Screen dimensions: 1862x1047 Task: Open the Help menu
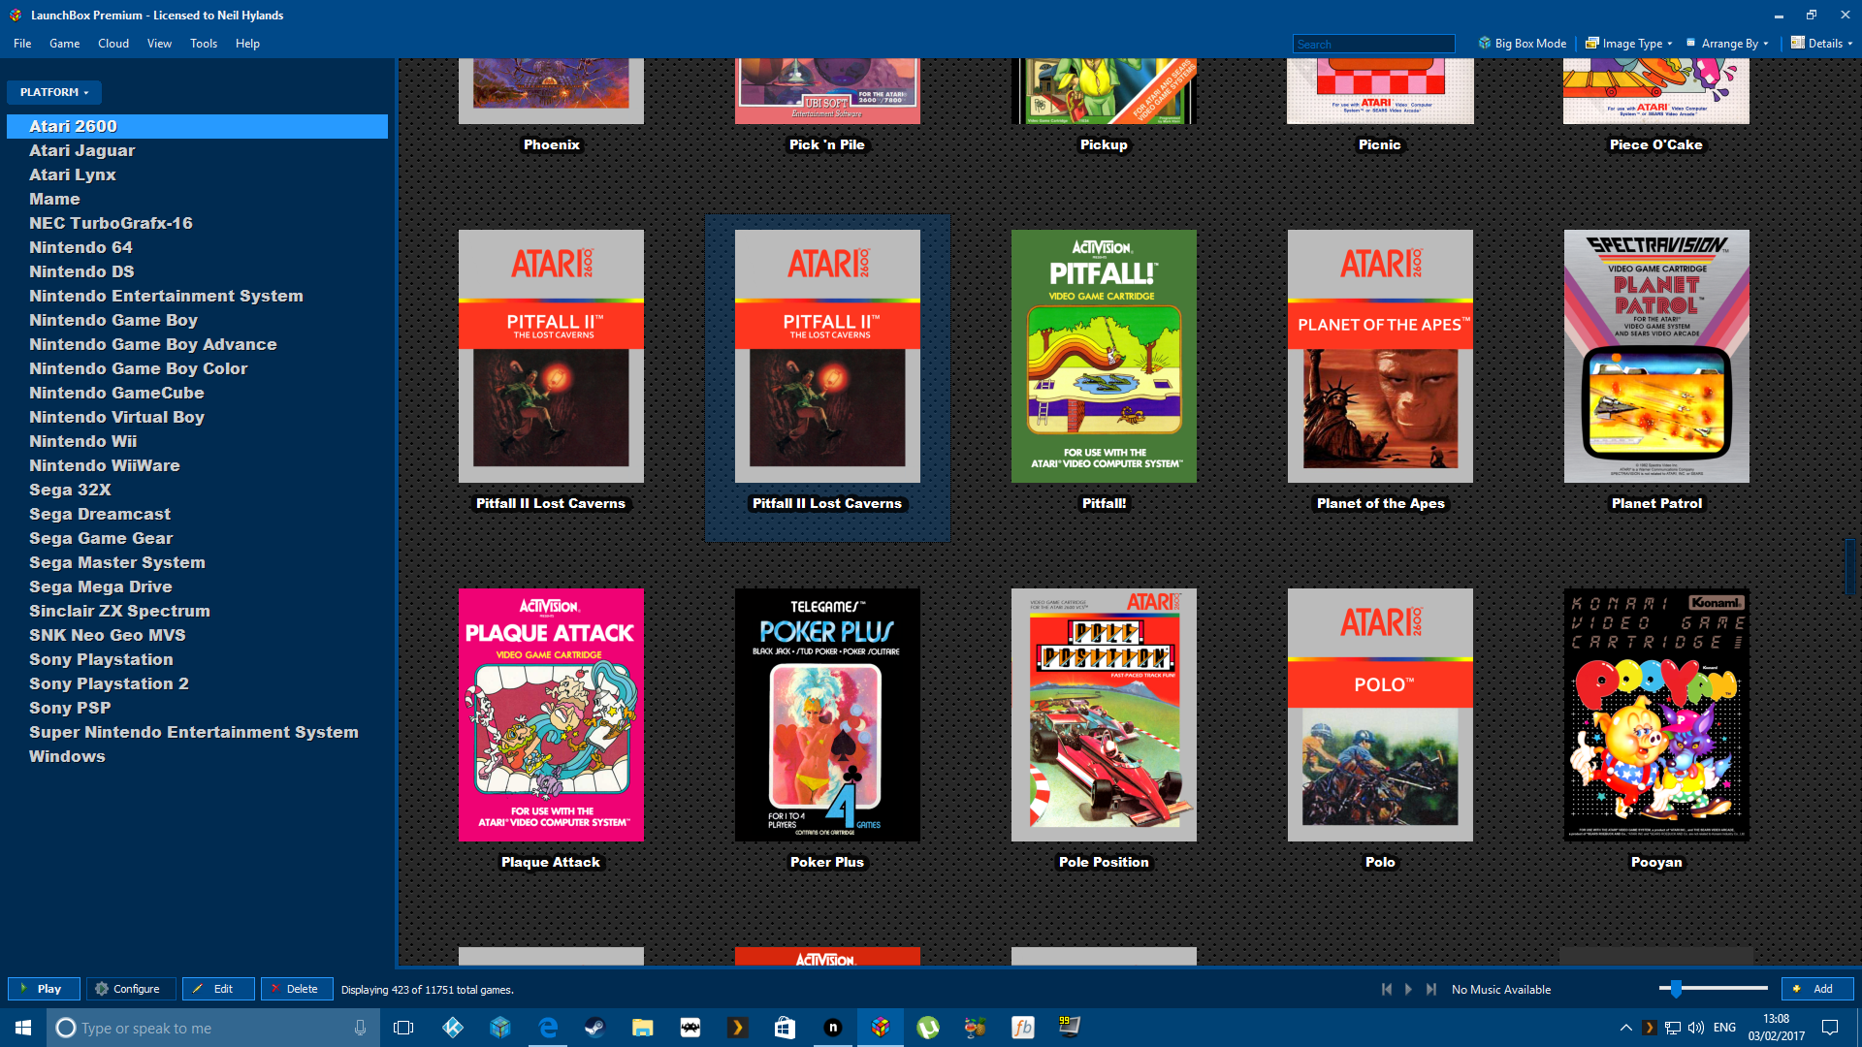coord(247,44)
